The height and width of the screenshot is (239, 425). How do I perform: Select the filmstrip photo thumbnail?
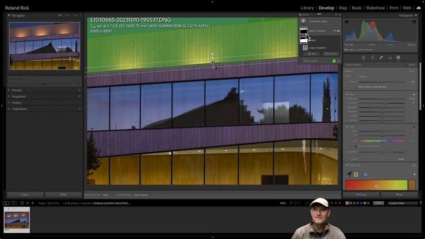(x=17, y=220)
